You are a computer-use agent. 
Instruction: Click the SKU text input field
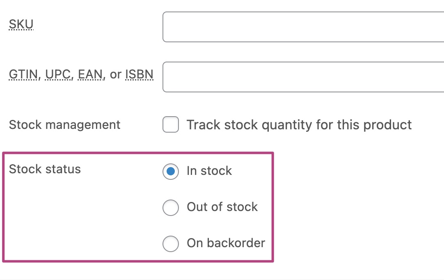tap(303, 27)
